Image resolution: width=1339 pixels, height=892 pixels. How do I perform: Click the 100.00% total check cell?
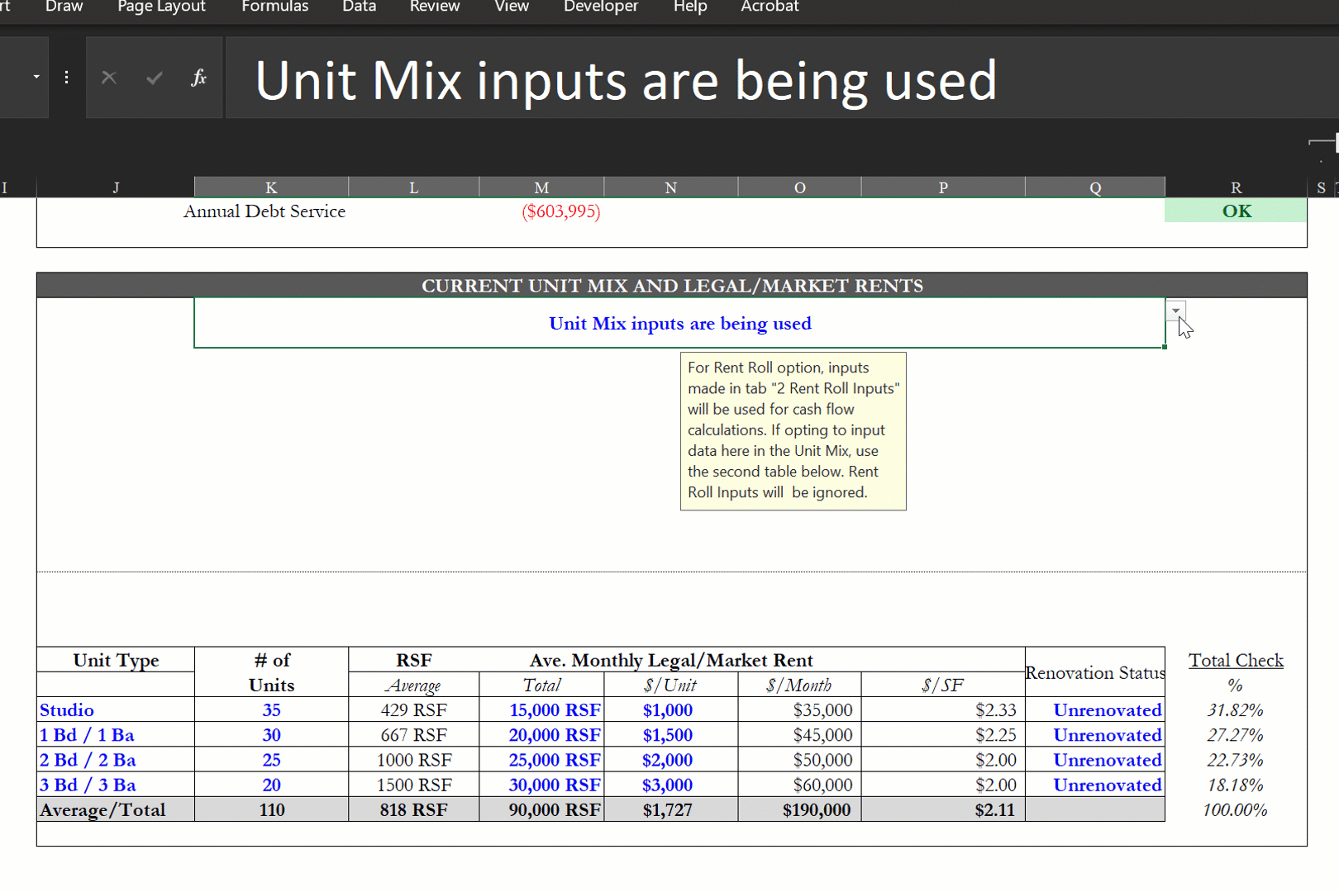[1236, 809]
